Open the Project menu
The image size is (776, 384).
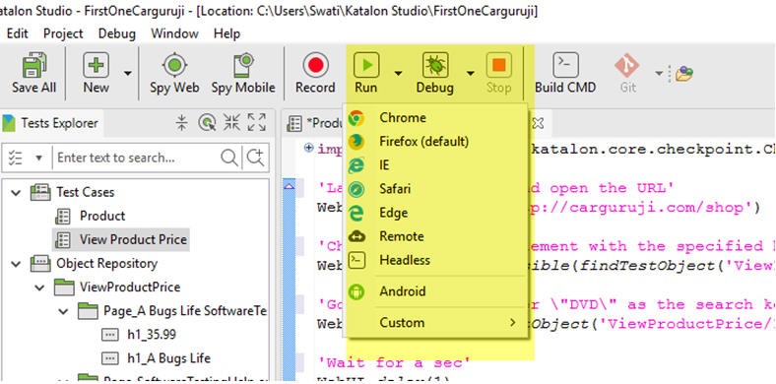[x=63, y=33]
